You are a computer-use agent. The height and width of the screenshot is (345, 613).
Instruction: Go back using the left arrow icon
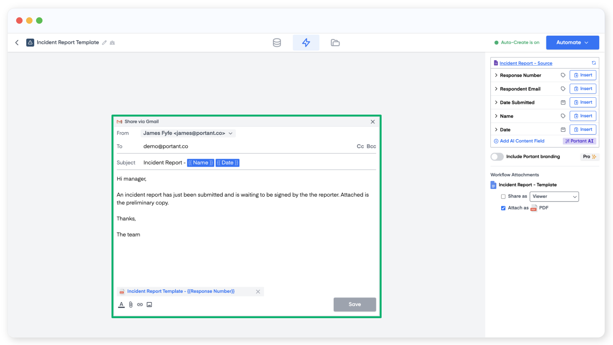pyautogui.click(x=17, y=43)
